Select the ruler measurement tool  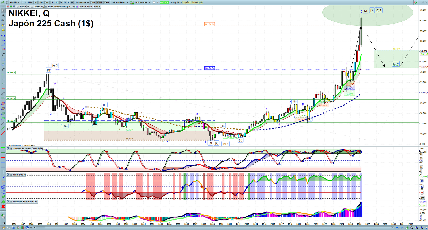pyautogui.click(x=3, y=94)
